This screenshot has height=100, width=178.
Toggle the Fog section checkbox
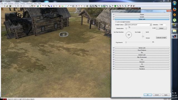tap(113, 59)
